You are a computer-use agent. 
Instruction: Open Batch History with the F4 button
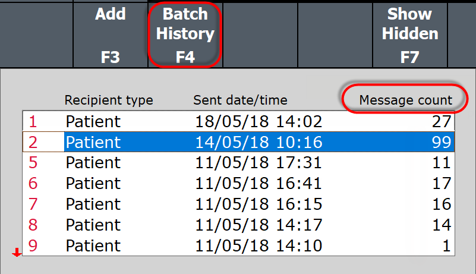click(185, 34)
